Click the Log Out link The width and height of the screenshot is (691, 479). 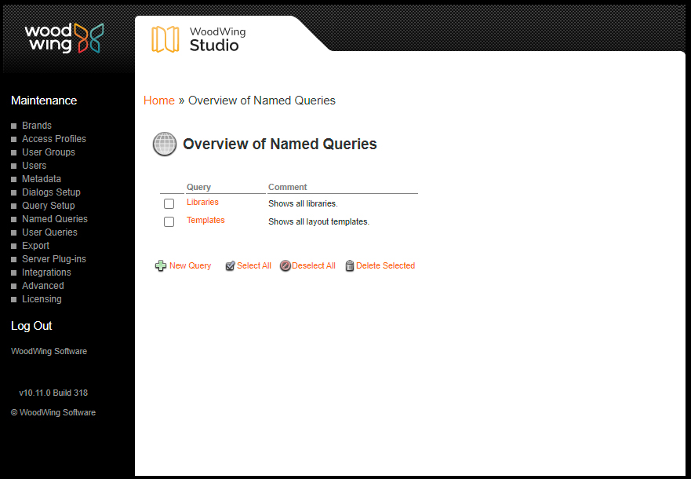coord(31,326)
